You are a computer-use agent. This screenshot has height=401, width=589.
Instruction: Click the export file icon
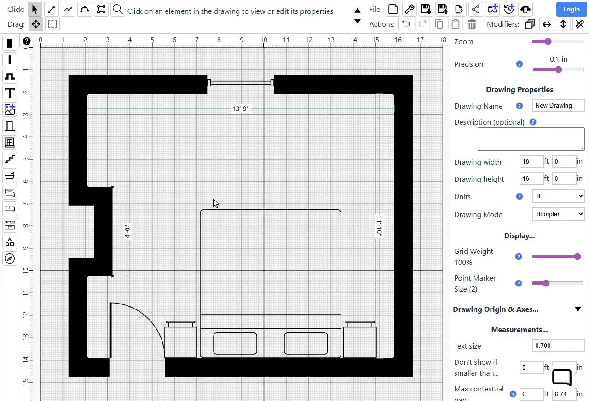pyautogui.click(x=459, y=9)
